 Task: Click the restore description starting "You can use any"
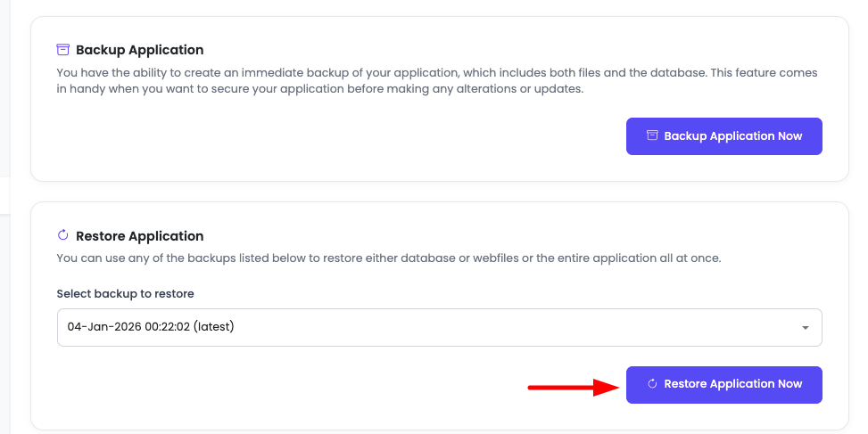(388, 258)
